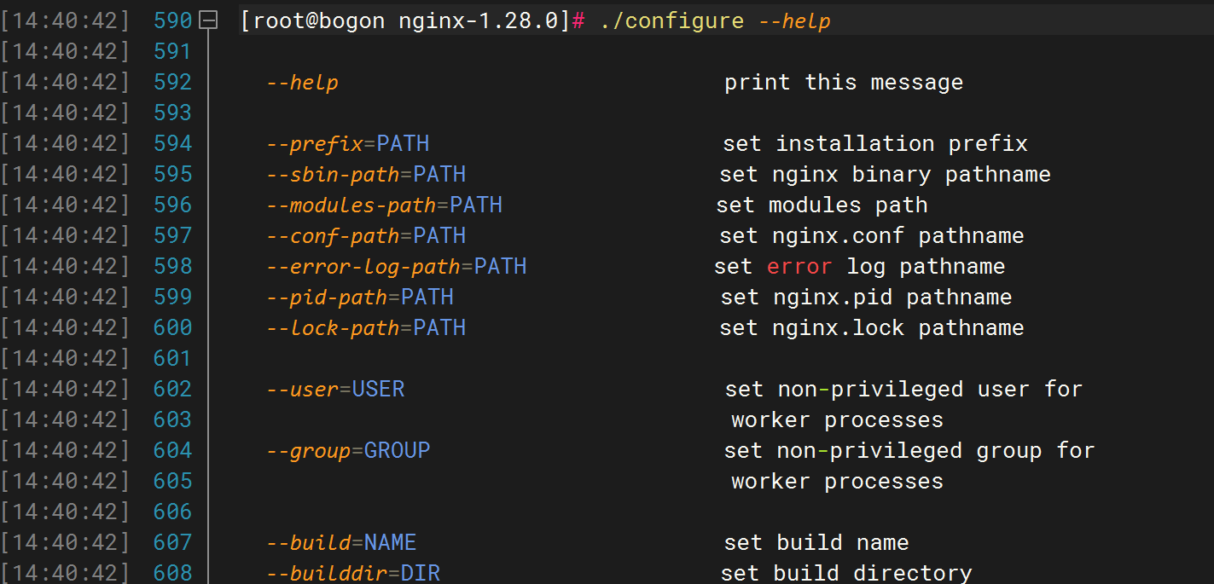
Task: Collapse the fold marker at line 590
Action: [207, 20]
